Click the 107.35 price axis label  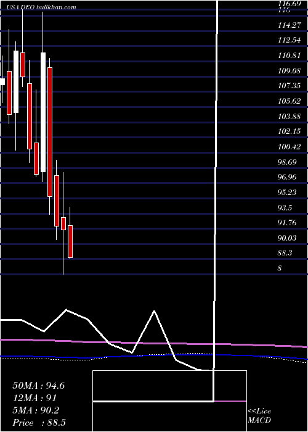pos(289,86)
